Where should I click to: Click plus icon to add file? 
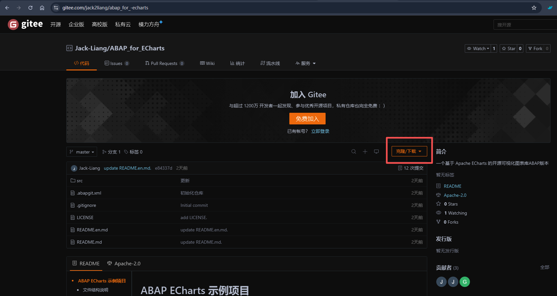(x=365, y=152)
